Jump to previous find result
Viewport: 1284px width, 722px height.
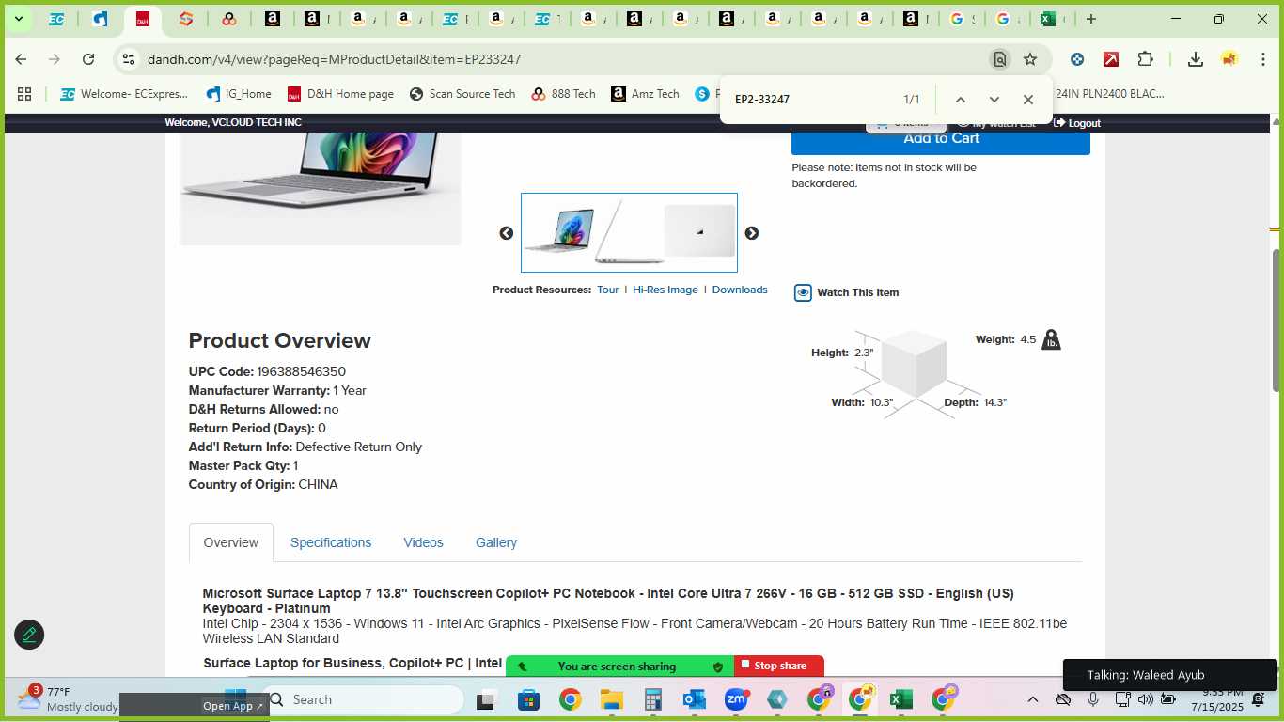960,100
